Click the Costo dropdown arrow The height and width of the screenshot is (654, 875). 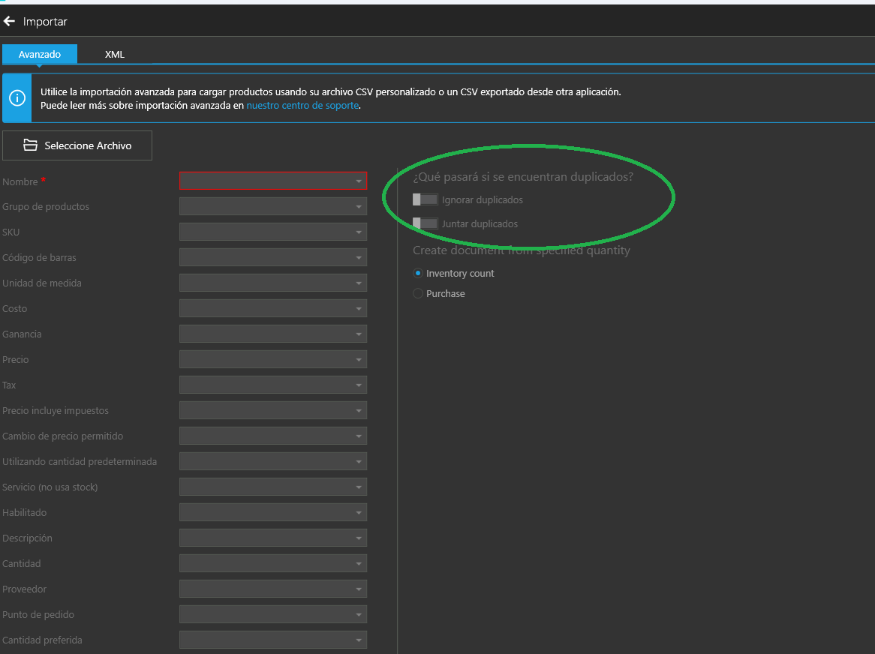tap(359, 309)
